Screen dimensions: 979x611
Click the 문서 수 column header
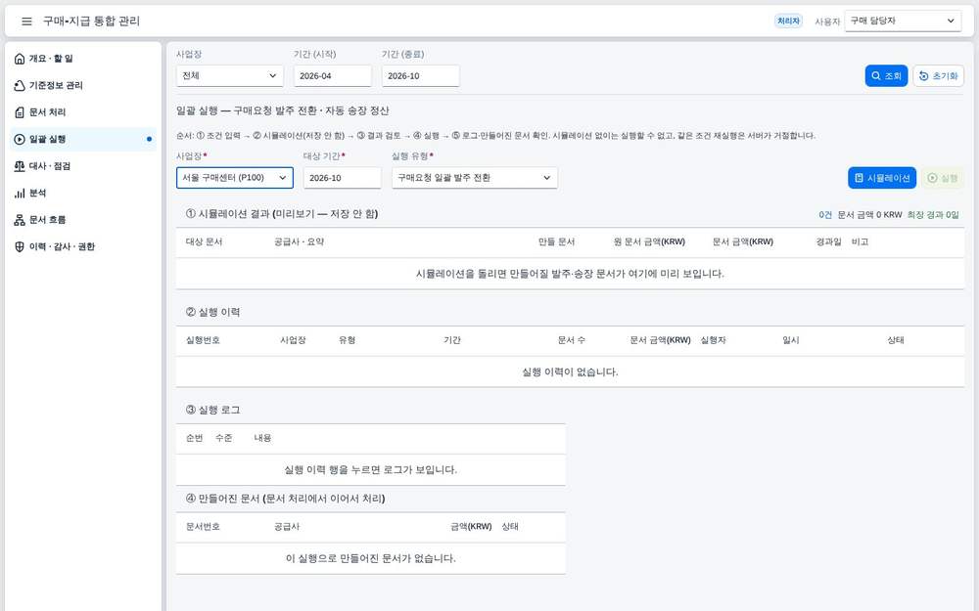tap(572, 340)
